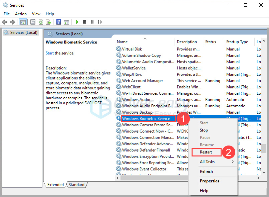Viewport: 269px width, 197px height.
Task: Click the Start the service link
Action: 49,53
